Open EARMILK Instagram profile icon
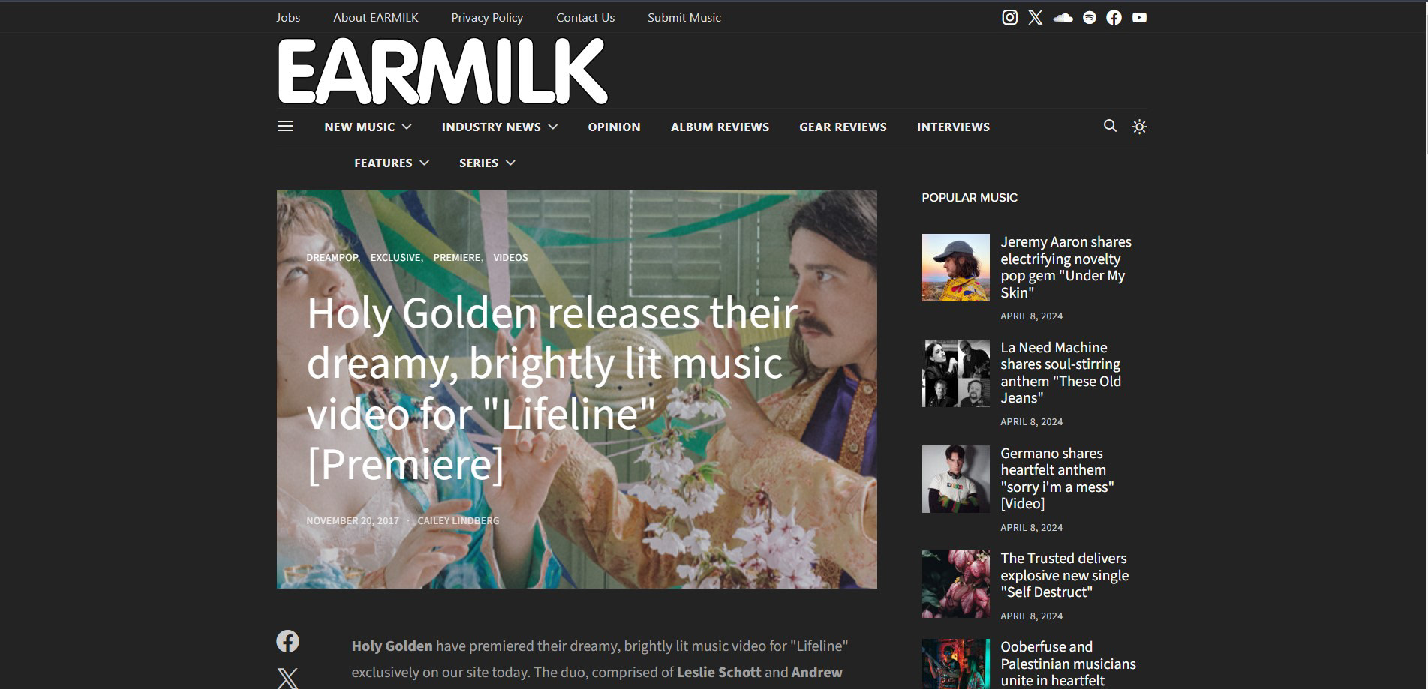 1010,17
